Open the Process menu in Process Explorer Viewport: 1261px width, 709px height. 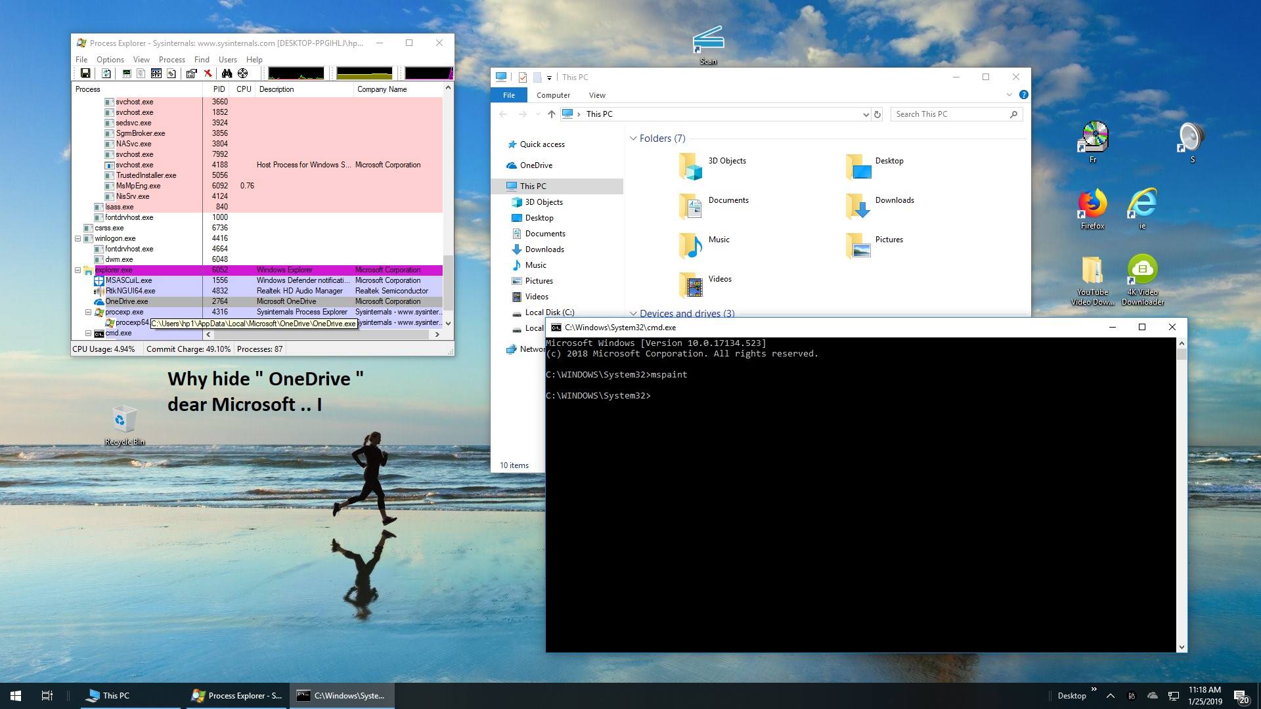172,60
